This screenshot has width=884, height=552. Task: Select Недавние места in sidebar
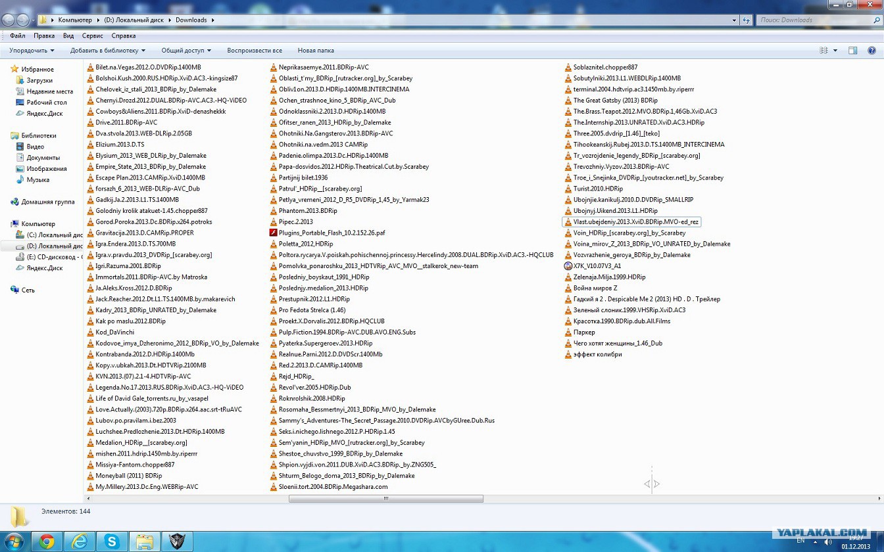[x=50, y=91]
